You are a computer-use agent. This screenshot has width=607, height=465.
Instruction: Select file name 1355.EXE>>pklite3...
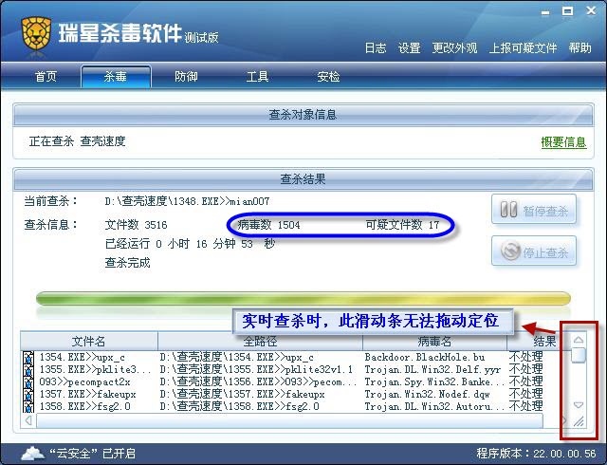coord(95,370)
